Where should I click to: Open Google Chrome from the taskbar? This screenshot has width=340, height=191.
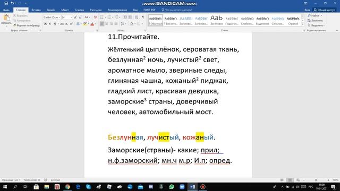pyautogui.click(x=67, y=187)
